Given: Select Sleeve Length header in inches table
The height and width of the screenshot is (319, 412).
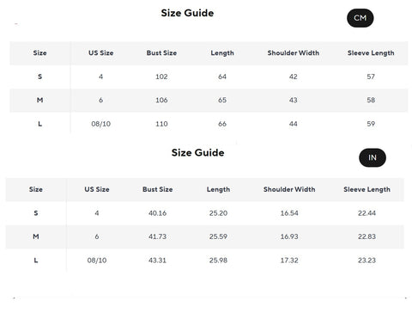Looking at the screenshot, I should point(367,189).
